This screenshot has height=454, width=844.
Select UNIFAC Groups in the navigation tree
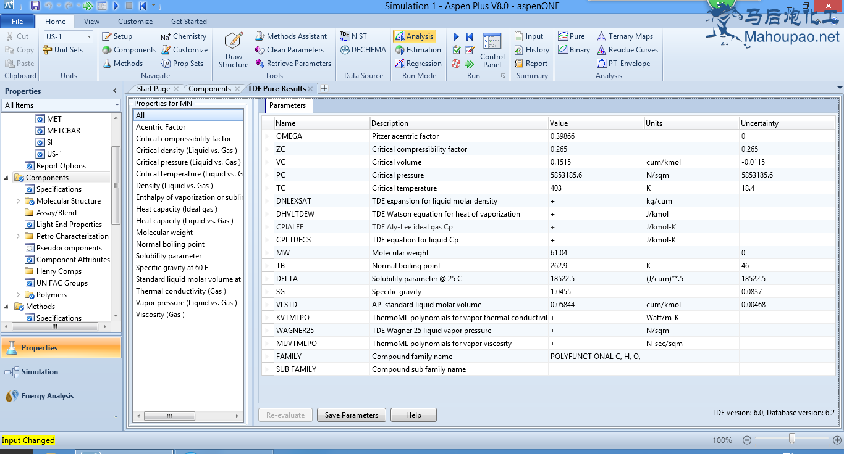(62, 283)
